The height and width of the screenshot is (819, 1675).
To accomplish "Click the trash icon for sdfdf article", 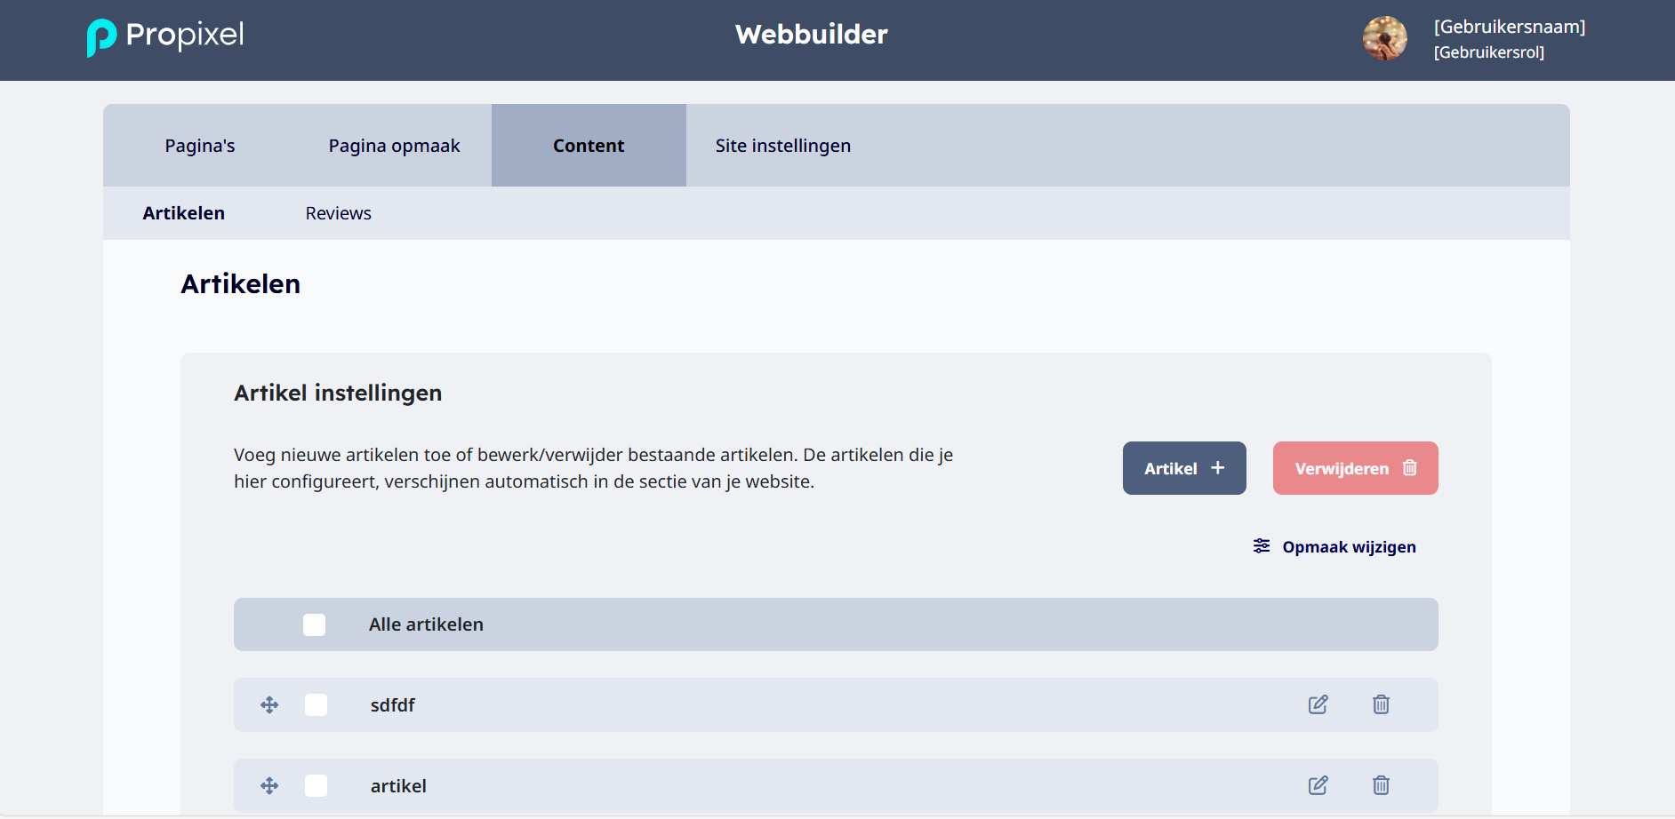I will point(1381,704).
